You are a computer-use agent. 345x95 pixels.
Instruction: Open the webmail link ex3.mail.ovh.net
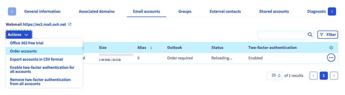[x=45, y=25]
